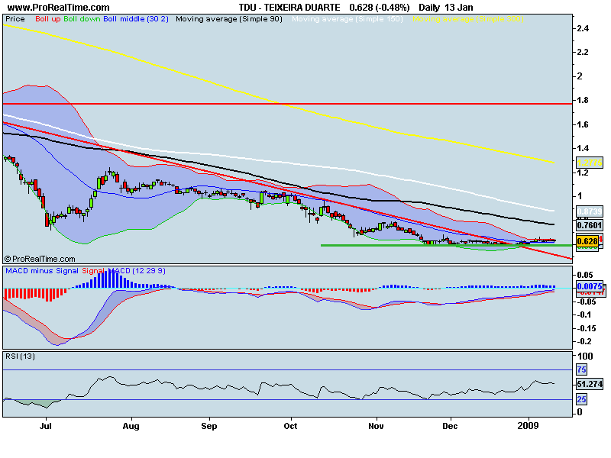The height and width of the screenshot is (458, 611).
Task: Click the 0.8739 value box
Action: click(589, 211)
